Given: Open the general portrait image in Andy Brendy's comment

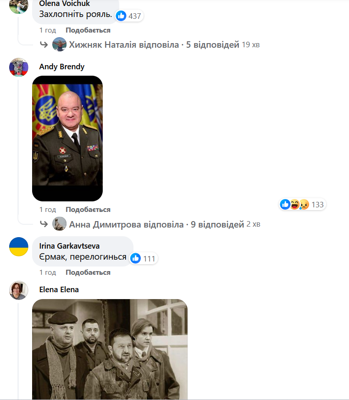Looking at the screenshot, I should pyautogui.click(x=67, y=138).
